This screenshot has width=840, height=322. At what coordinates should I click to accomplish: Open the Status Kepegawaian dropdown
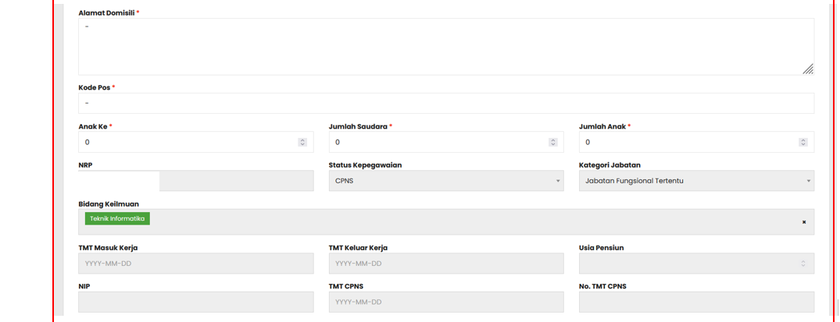tap(445, 181)
